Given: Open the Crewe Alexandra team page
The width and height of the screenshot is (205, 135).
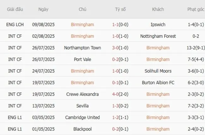Looking at the screenshot, I should pyautogui.click(x=82, y=94).
